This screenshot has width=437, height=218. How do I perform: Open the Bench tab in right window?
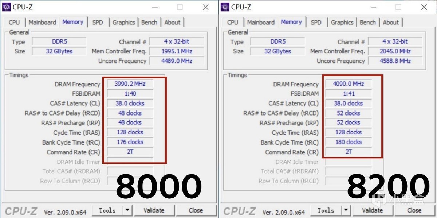tap(368, 22)
